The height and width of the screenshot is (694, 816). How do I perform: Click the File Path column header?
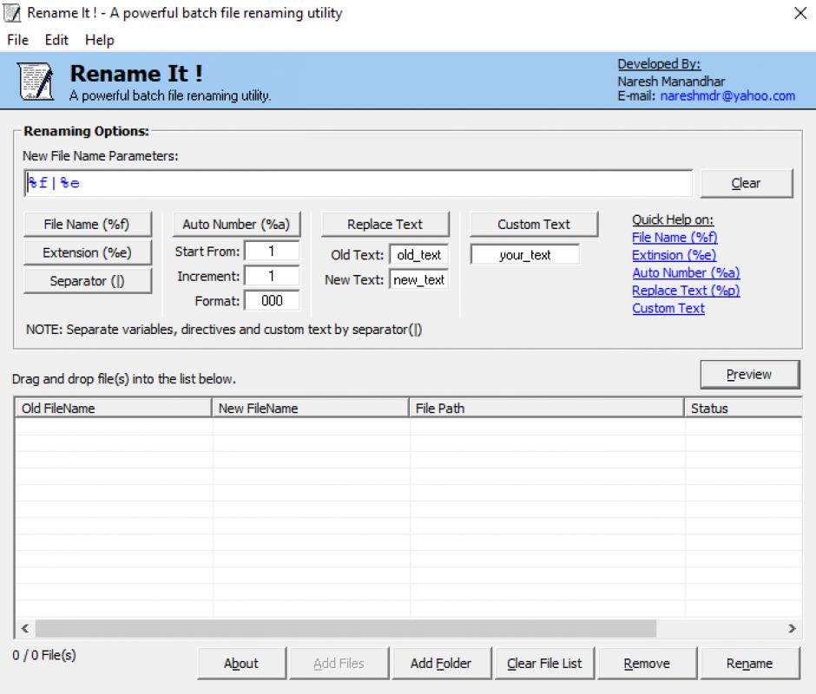pyautogui.click(x=546, y=409)
